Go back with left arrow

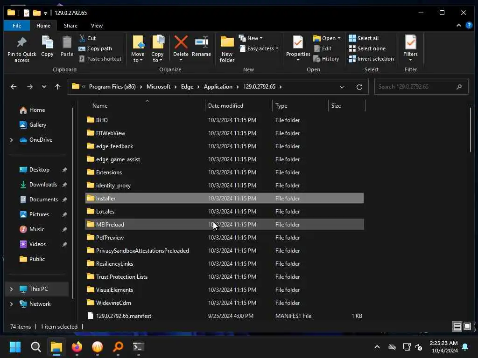[x=14, y=87]
